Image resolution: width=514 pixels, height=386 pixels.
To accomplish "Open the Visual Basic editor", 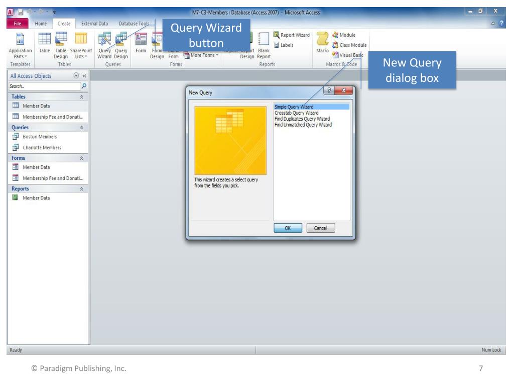I will [348, 55].
